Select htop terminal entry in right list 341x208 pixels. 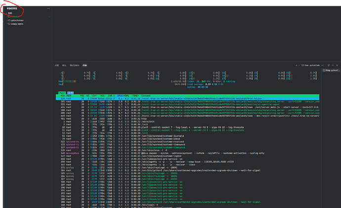point(331,70)
